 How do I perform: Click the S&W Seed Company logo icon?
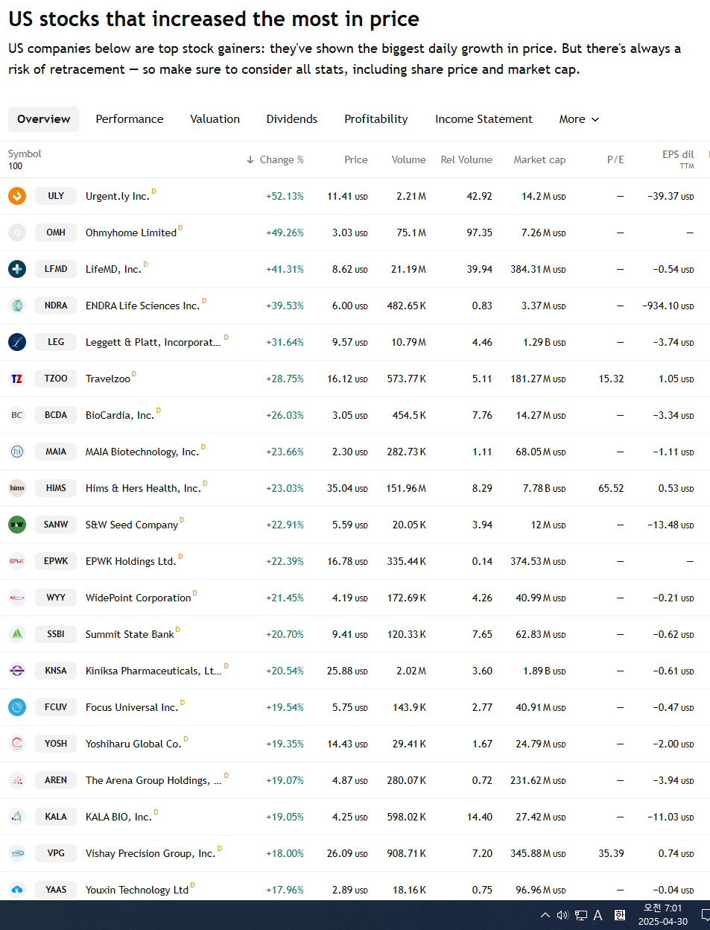click(17, 525)
